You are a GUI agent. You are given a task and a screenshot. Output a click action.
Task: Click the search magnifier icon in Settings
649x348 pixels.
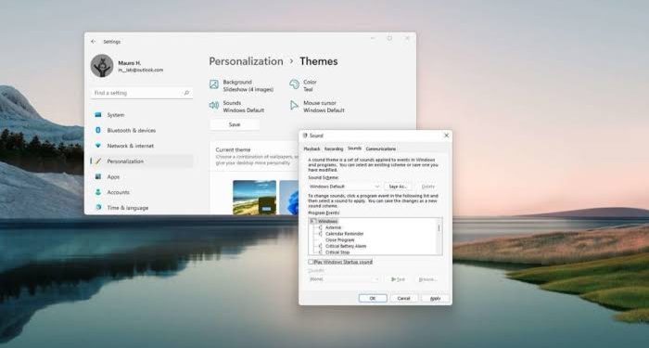186,93
